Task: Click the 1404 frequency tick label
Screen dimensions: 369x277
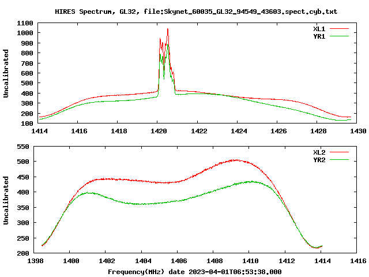Action: [x=143, y=261]
